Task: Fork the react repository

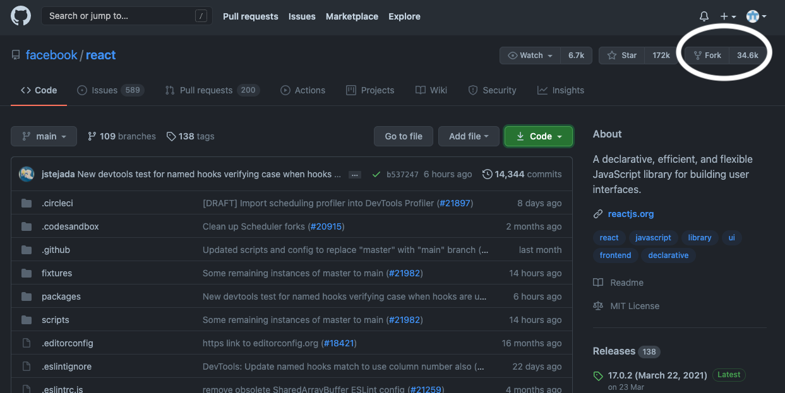Action: click(707, 55)
